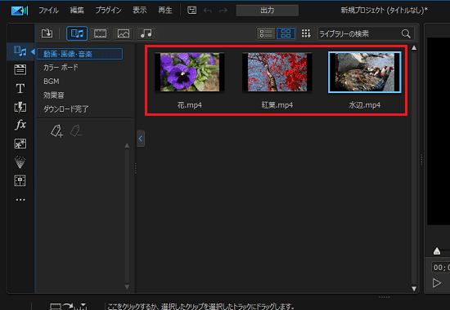Click the 花.mp4 file name label
The image size is (450, 310).
[190, 105]
